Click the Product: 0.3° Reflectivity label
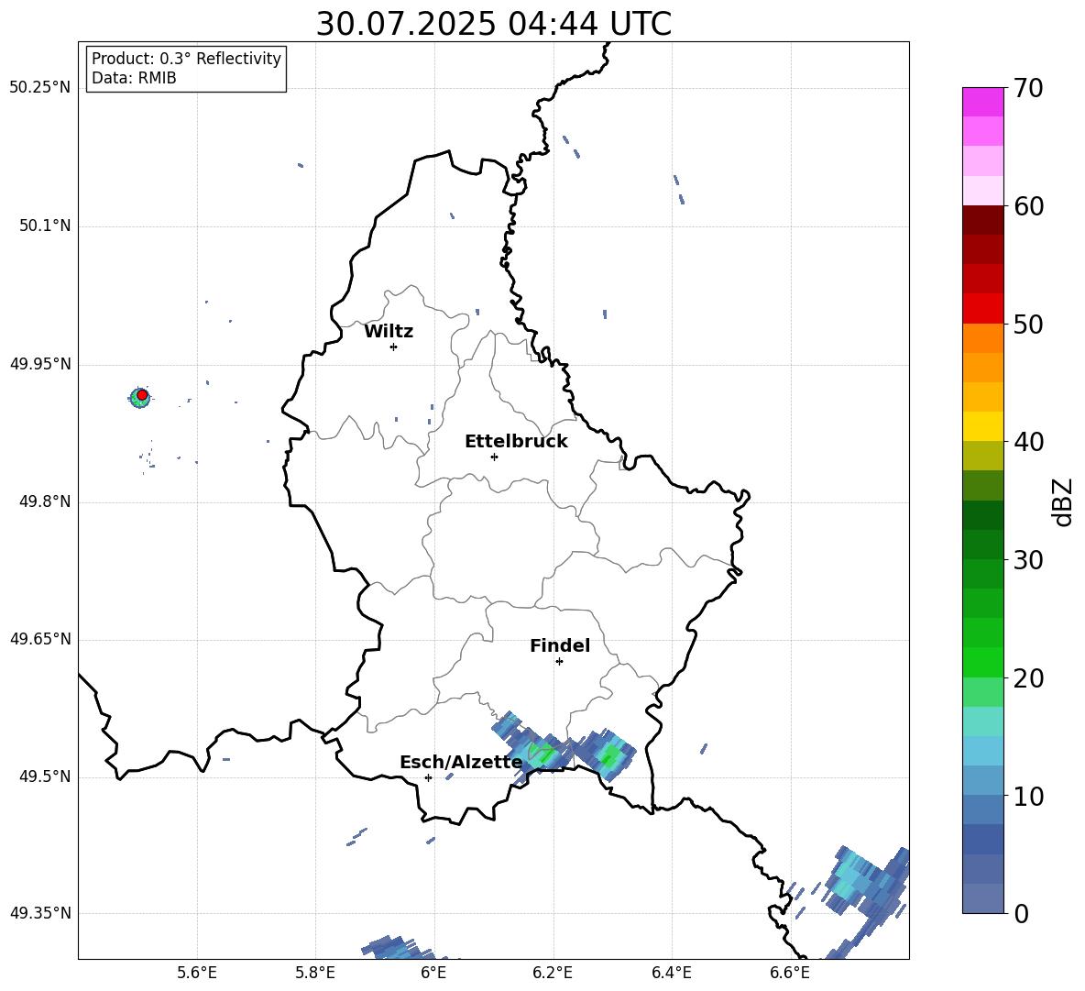 186,59
